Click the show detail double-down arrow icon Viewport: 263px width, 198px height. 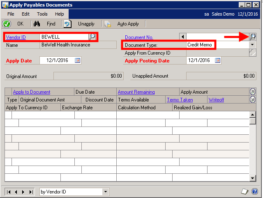pyautogui.click(x=253, y=99)
